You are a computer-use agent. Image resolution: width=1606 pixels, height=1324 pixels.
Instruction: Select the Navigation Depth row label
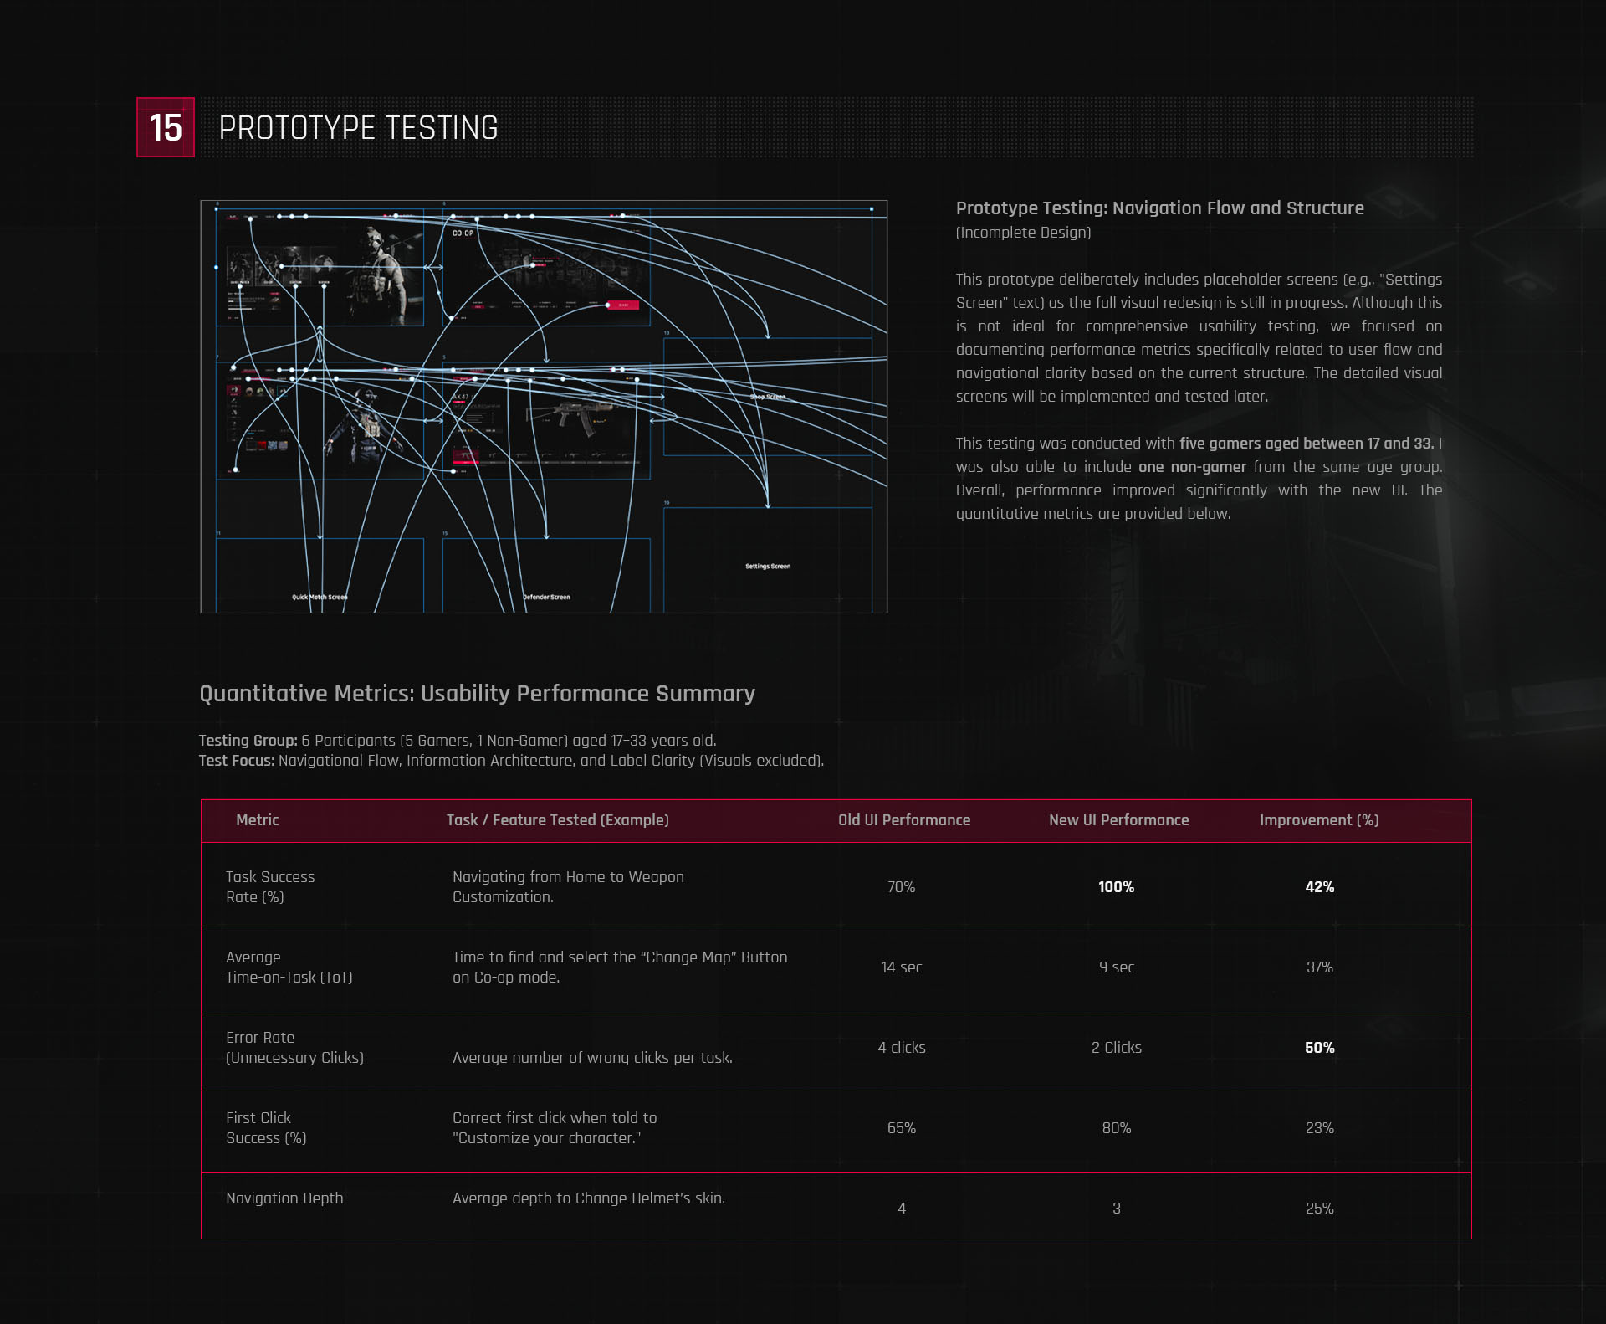(284, 1198)
